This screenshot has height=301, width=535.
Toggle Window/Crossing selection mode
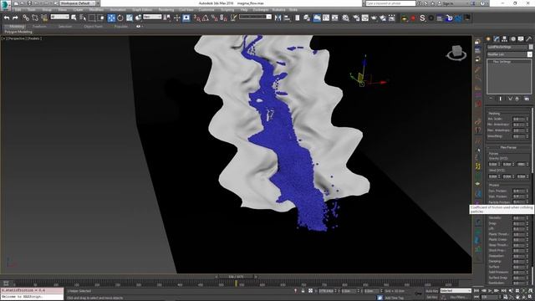(101, 18)
